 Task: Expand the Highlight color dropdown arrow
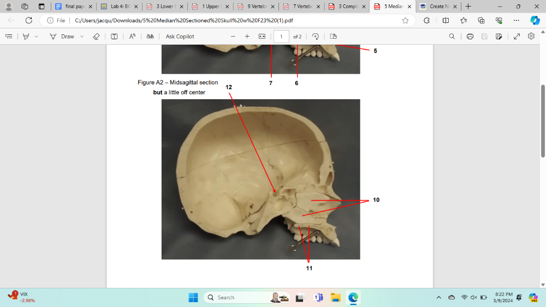pos(37,37)
